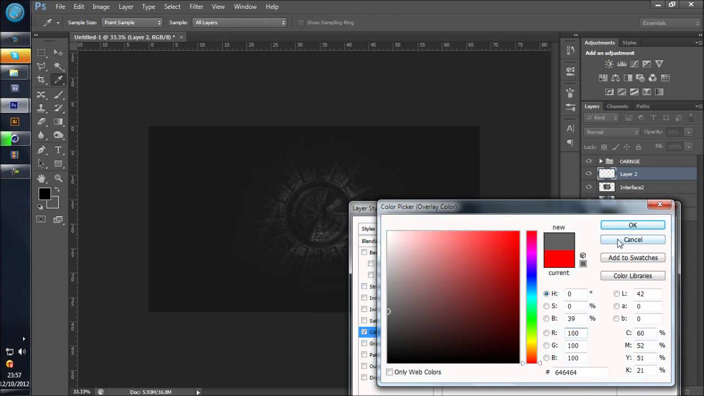
Task: Hide the Layer 2 layer
Action: [x=589, y=174]
